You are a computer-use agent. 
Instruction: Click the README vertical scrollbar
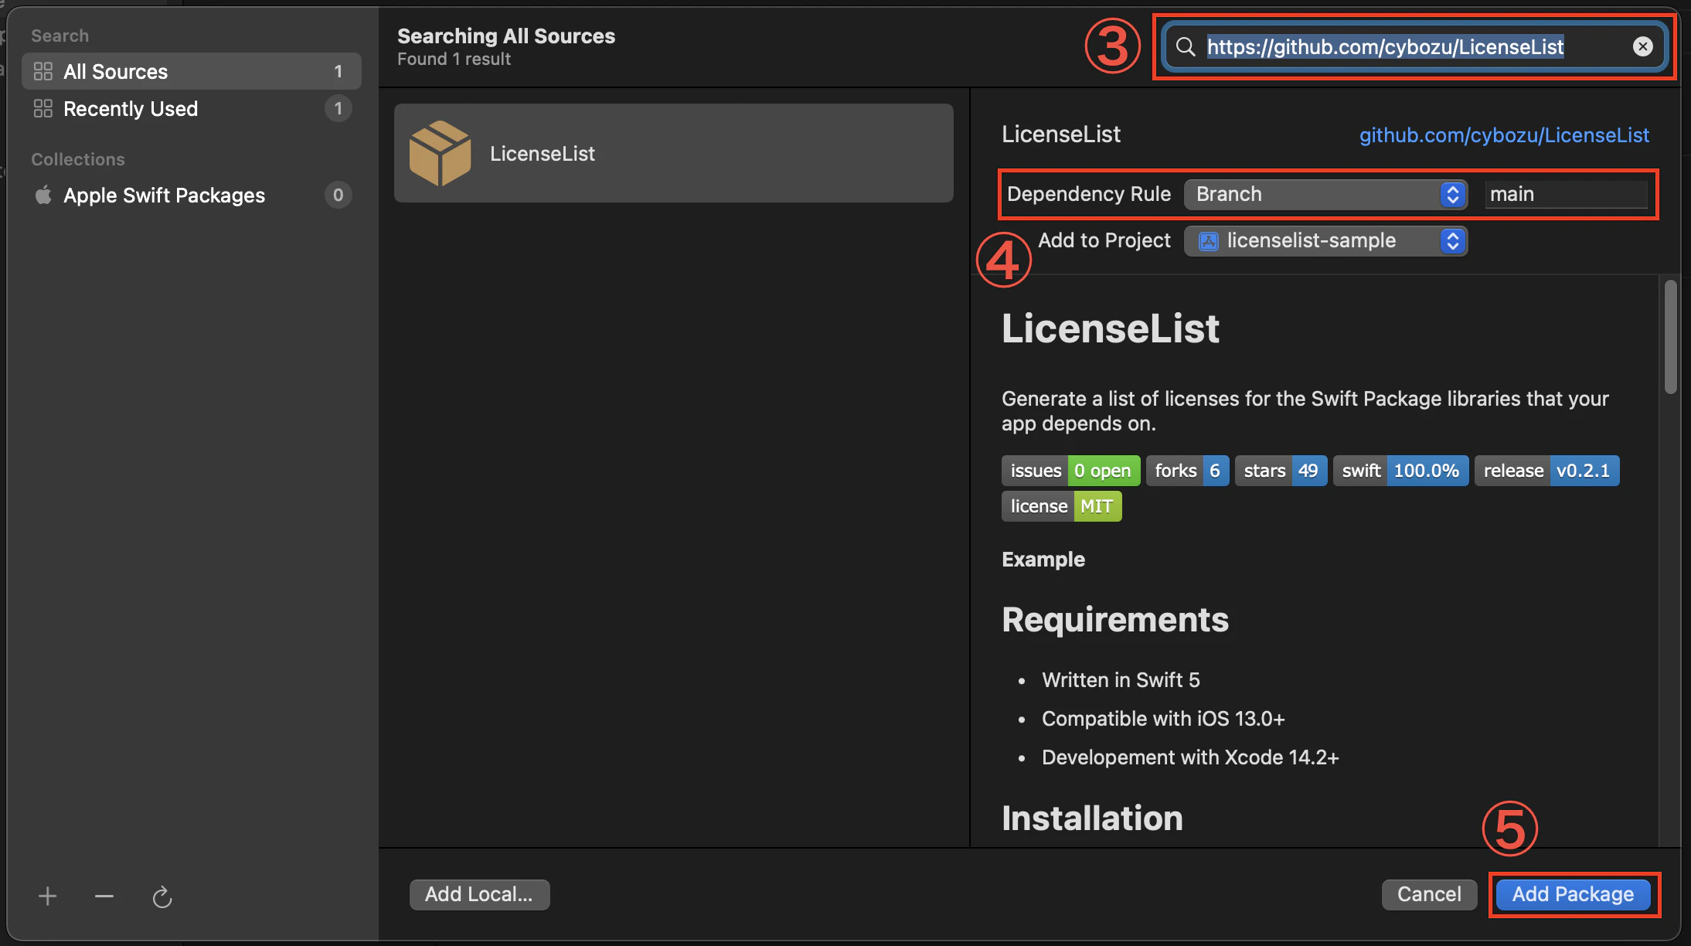(1671, 337)
